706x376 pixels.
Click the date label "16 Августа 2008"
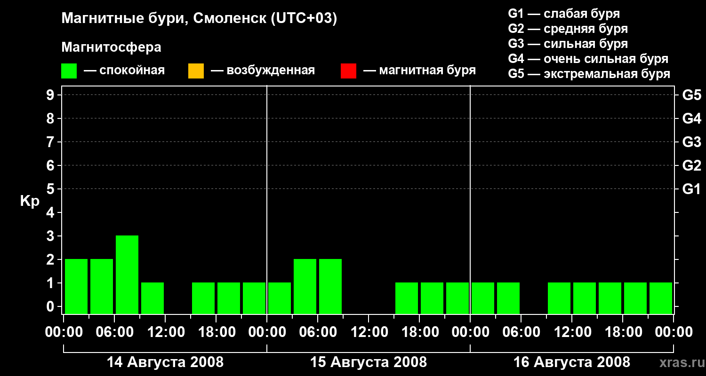point(572,362)
